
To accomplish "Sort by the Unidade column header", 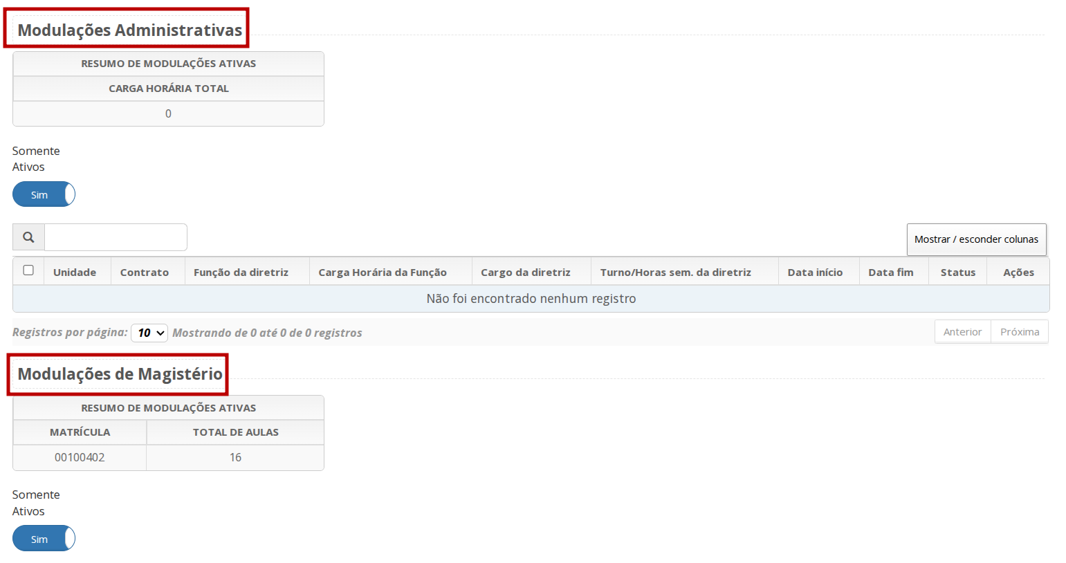I will pyautogui.click(x=75, y=273).
